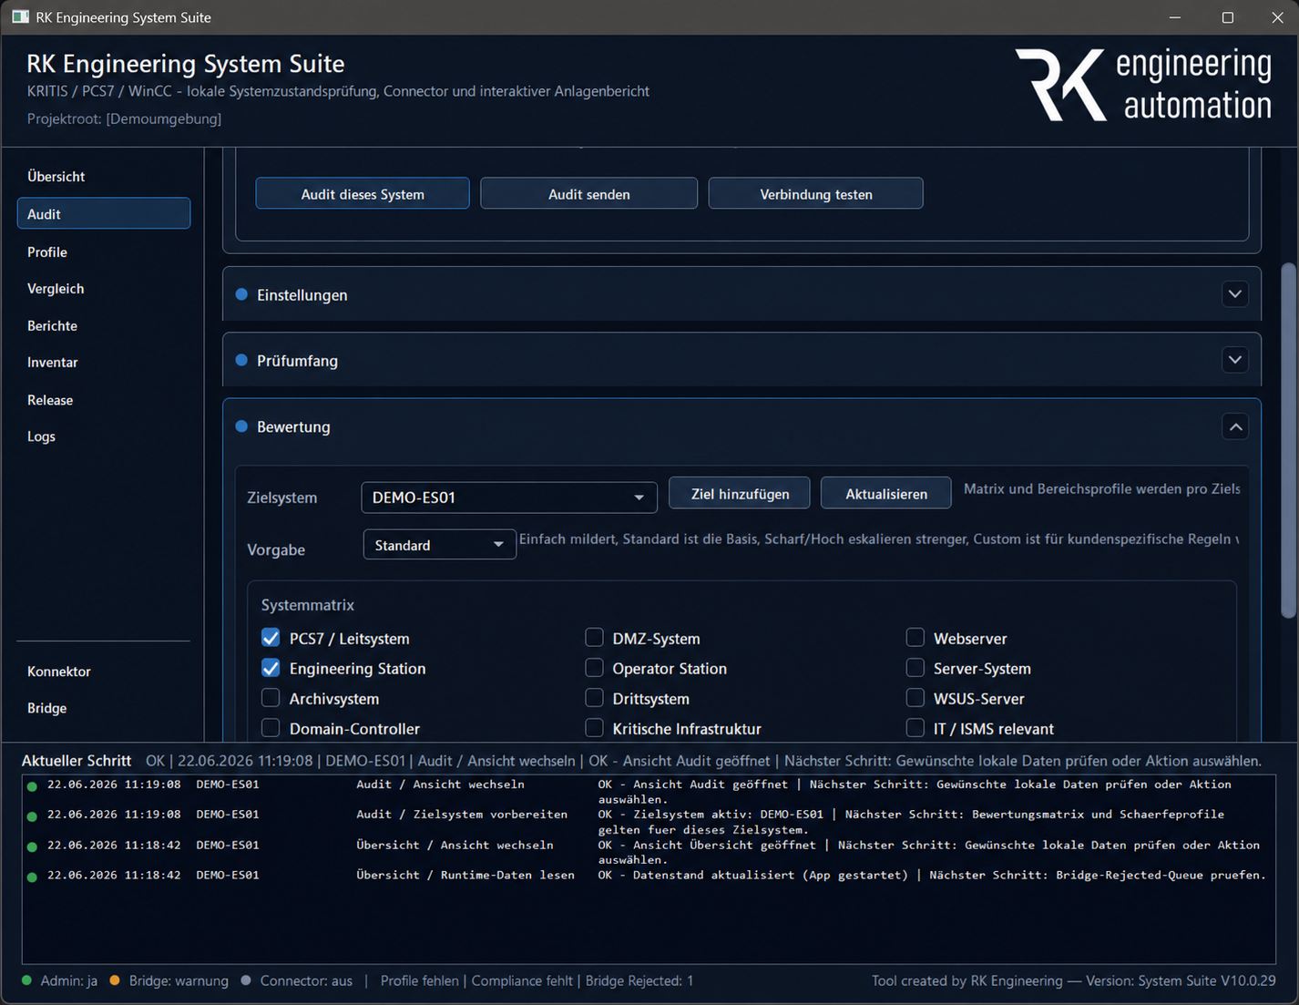1299x1005 pixels.
Task: Click the app icon in the title bar
Action: [x=20, y=17]
